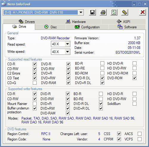149x147 pixels.
Task: Click the date value 05-11-08
Action: 134,48
